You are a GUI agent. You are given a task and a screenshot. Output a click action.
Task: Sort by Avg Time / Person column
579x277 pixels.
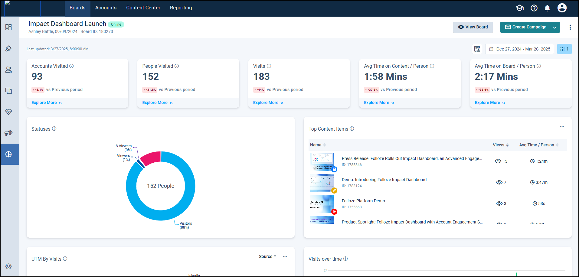tap(539, 145)
